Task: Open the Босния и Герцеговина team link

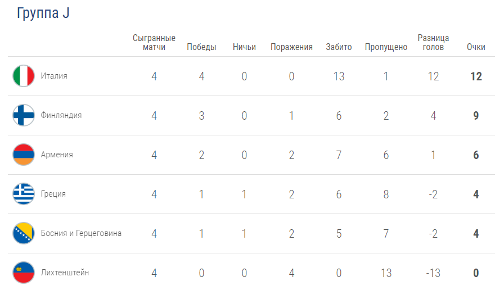Action: click(81, 233)
